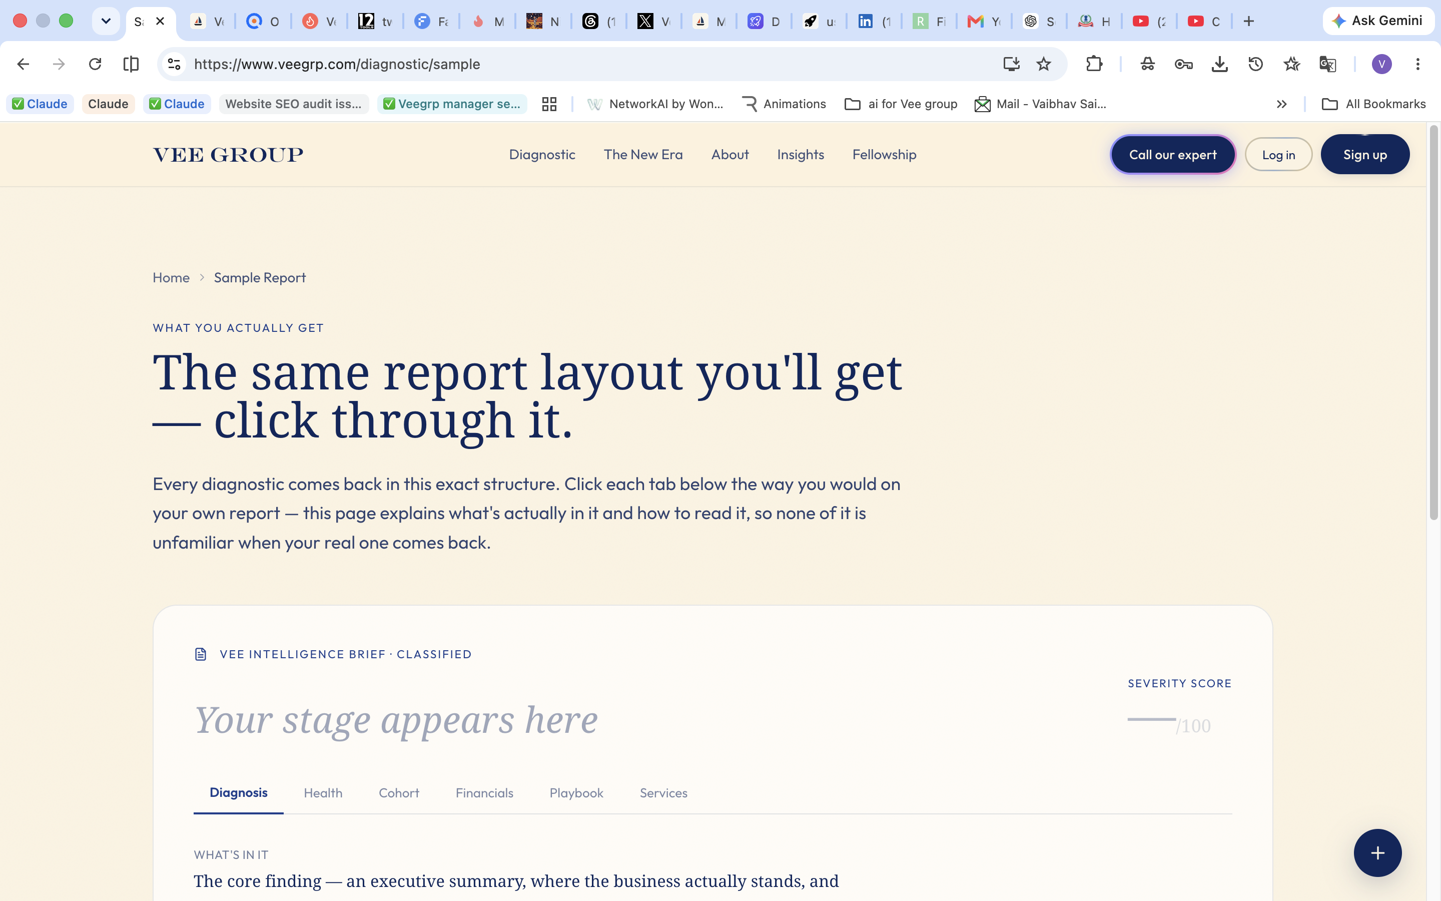
Task: Open a new browser tab
Action: point(1249,22)
